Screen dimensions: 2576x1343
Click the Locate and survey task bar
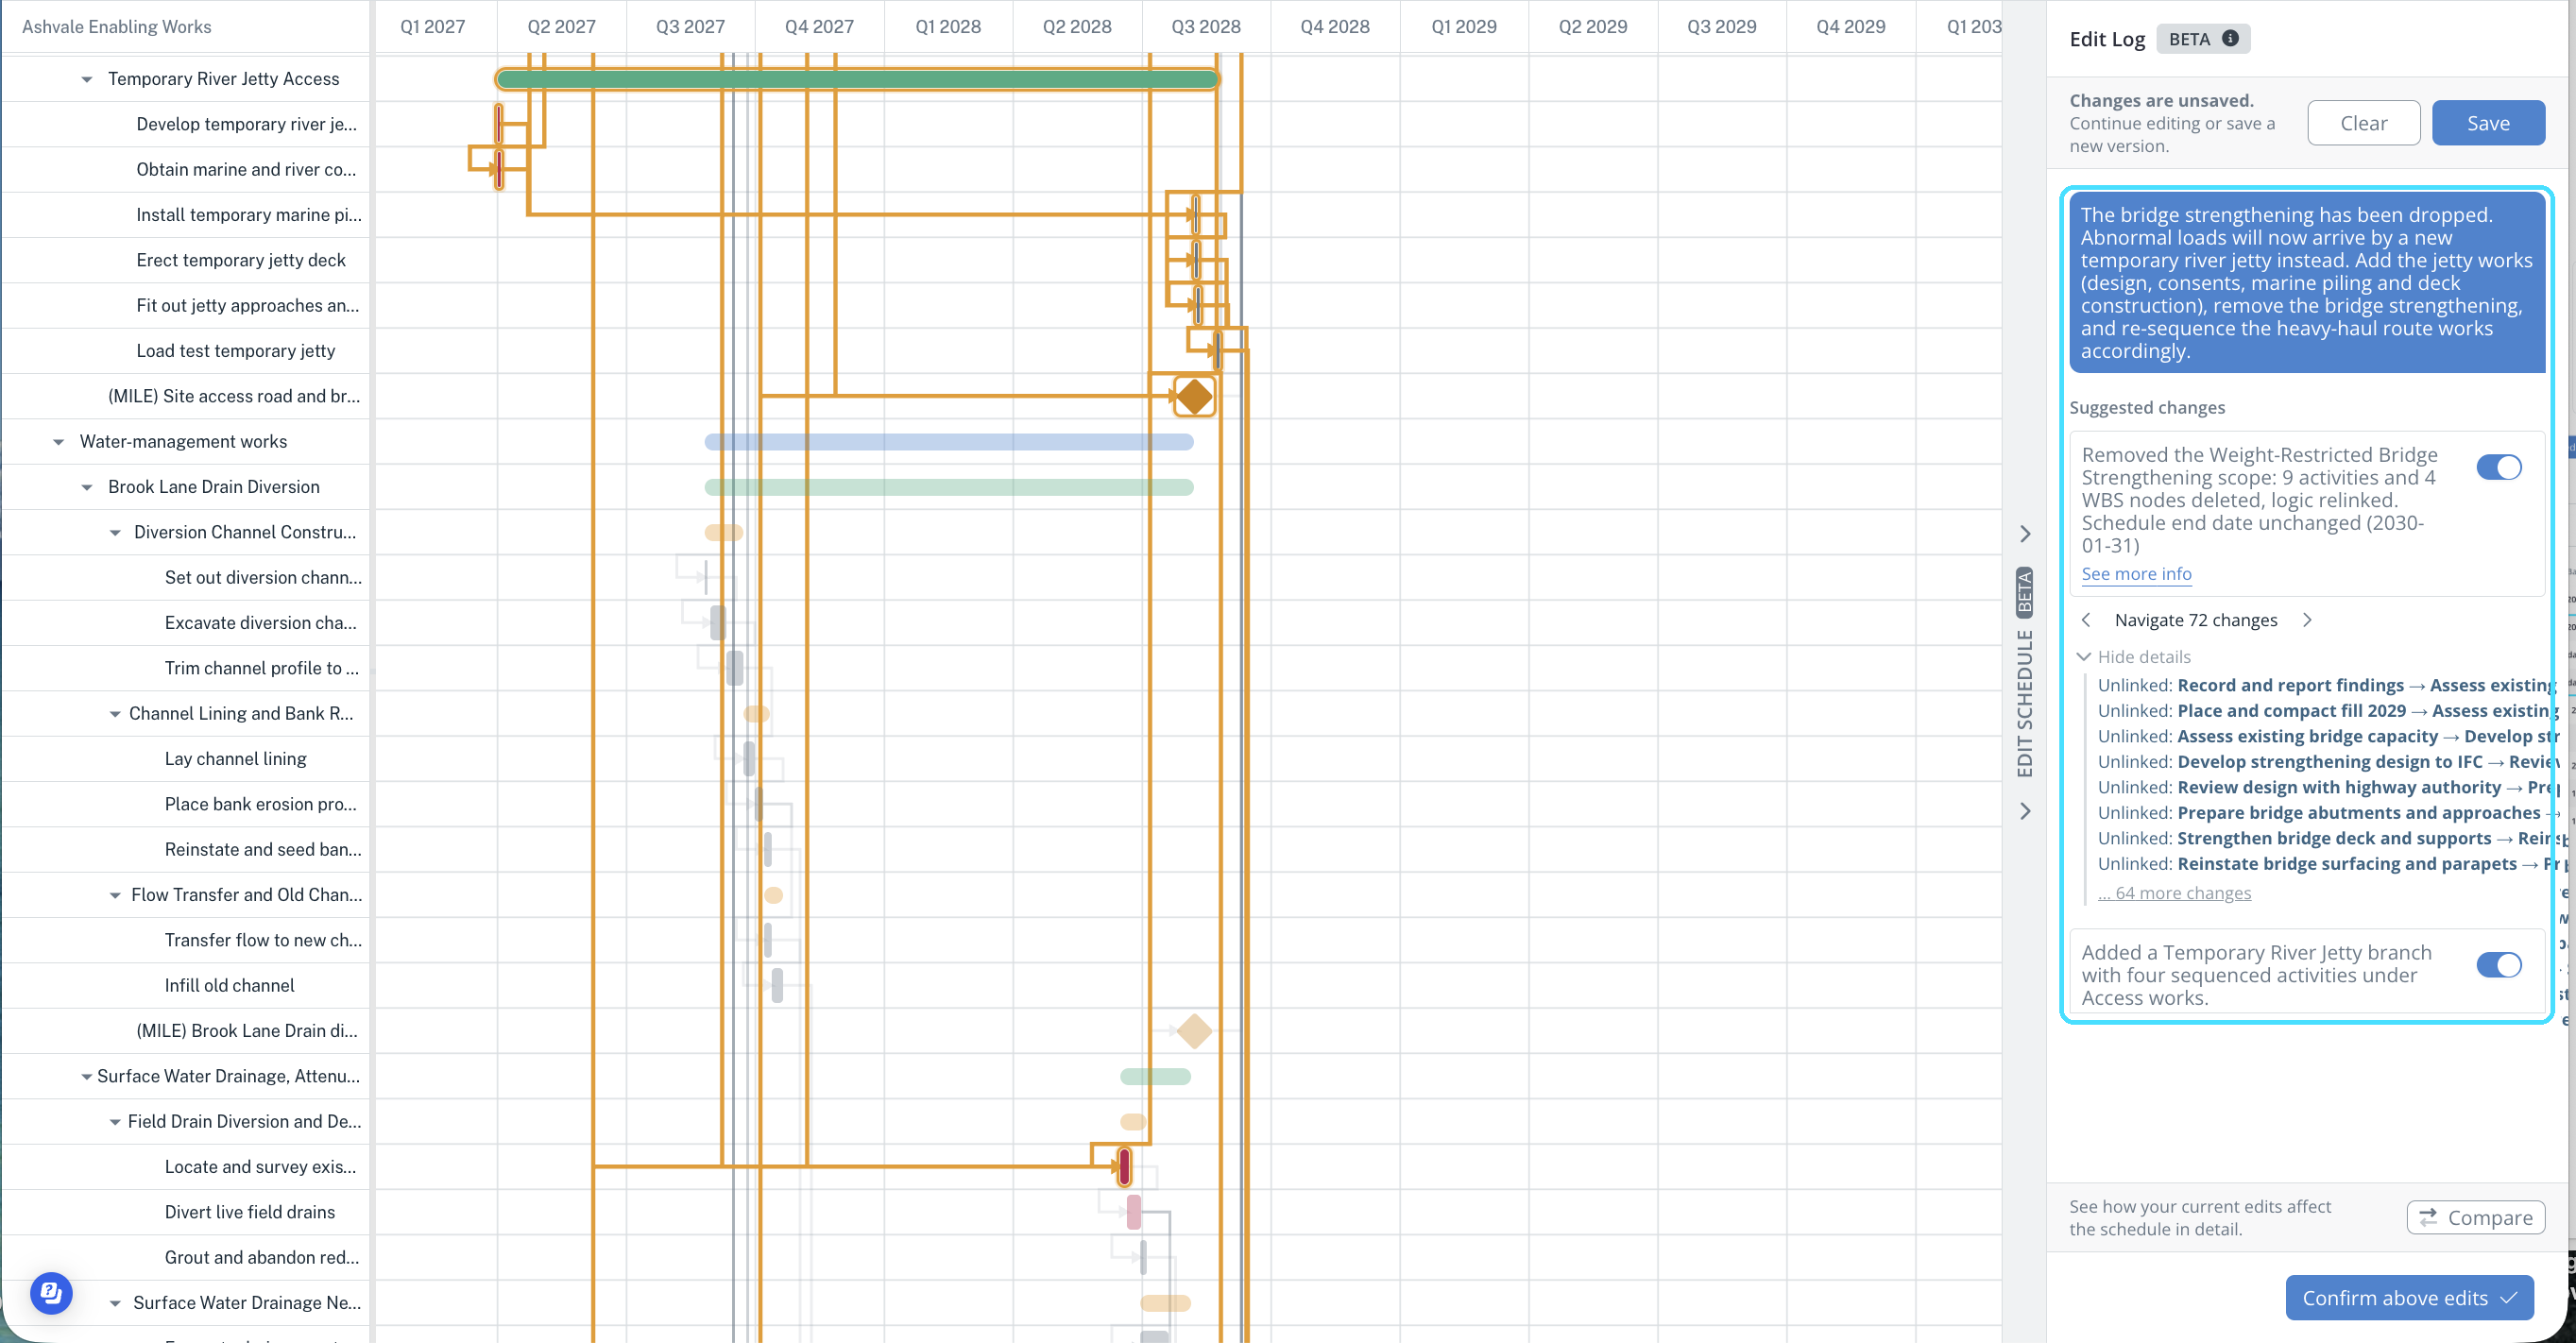click(x=1125, y=1167)
